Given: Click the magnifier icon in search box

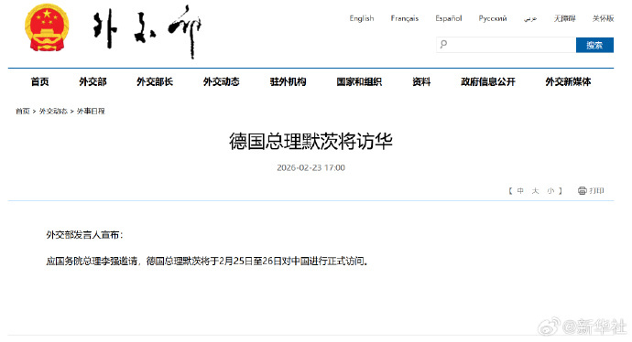Looking at the screenshot, I should 443,44.
